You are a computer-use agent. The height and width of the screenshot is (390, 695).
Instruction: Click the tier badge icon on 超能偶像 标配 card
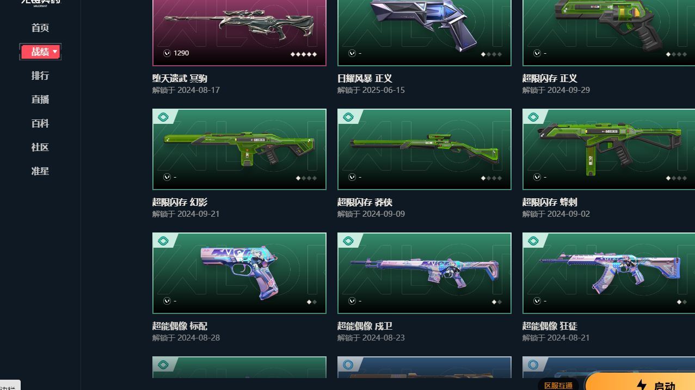click(162, 241)
